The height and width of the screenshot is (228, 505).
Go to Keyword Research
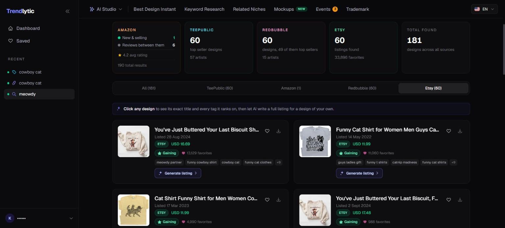tap(204, 9)
